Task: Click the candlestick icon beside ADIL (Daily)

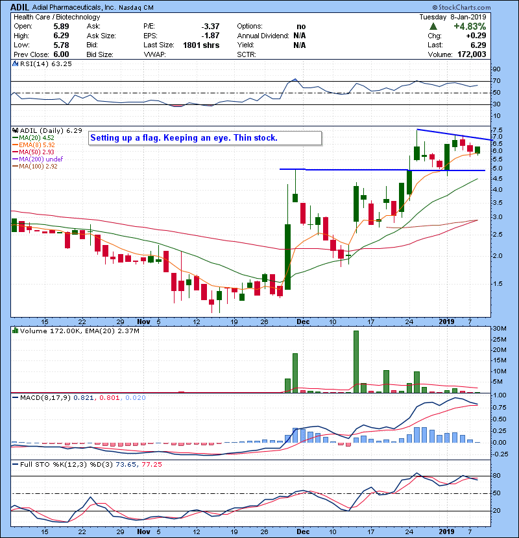Action: click(15, 130)
